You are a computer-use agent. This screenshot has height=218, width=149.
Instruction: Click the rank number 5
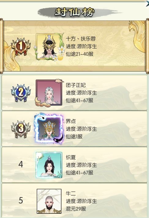[21, 201]
